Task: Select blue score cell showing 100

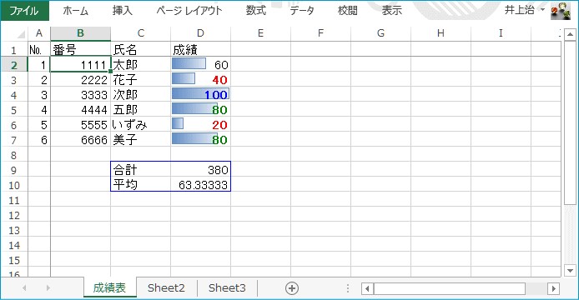Action: click(200, 95)
